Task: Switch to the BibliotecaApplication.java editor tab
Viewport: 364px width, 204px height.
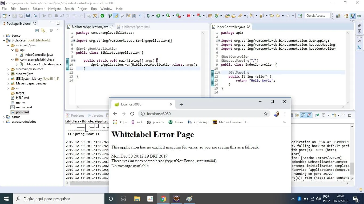Action: (90, 27)
